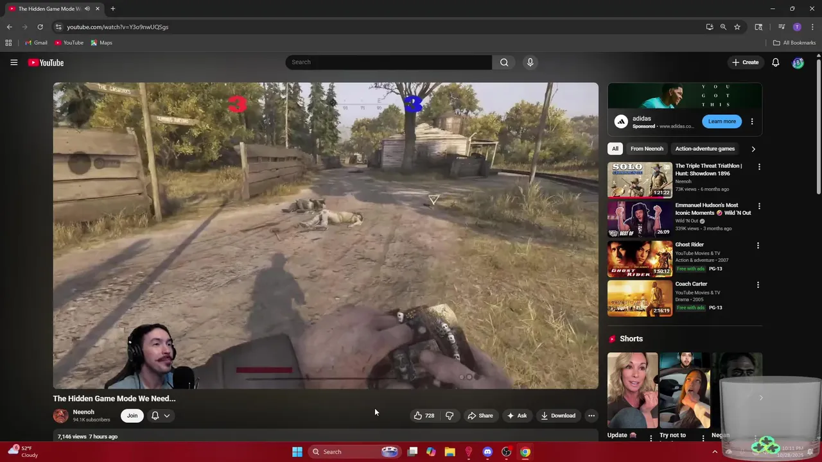Viewport: 822px width, 462px height.
Task: Open Neenoh channel avatar
Action: tap(60, 416)
